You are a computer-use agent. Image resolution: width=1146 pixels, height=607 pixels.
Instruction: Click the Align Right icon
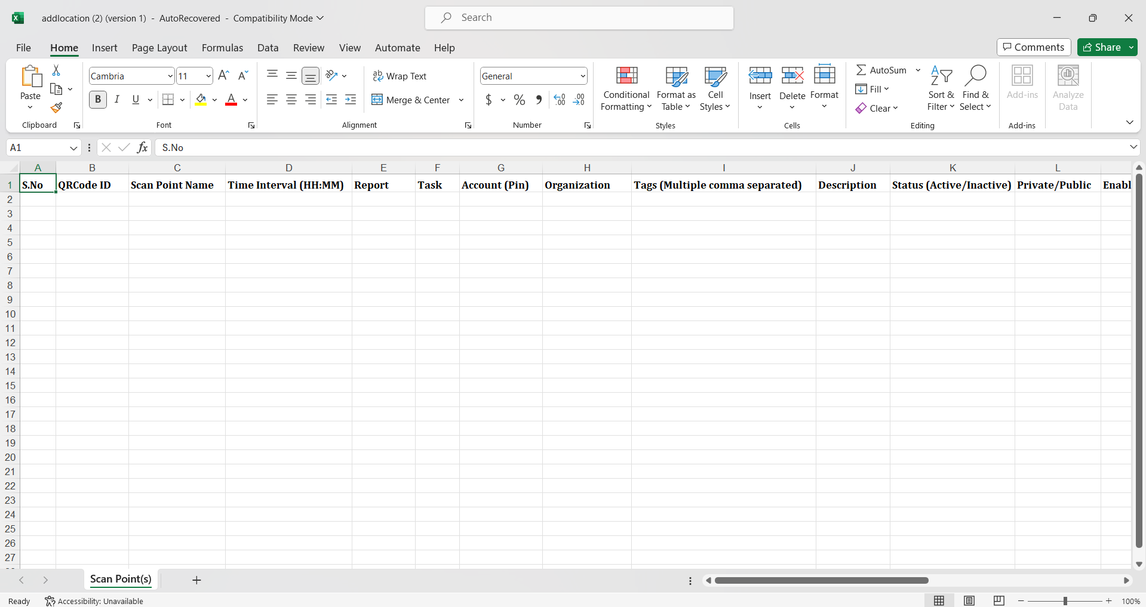(311, 100)
